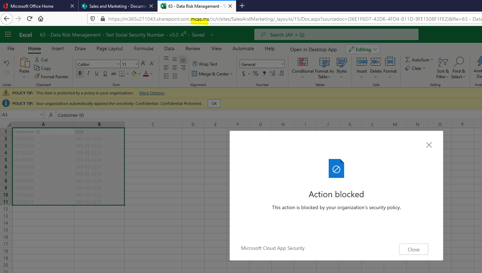Open the Editing mode dropdown
482x273 pixels.
tap(363, 49)
